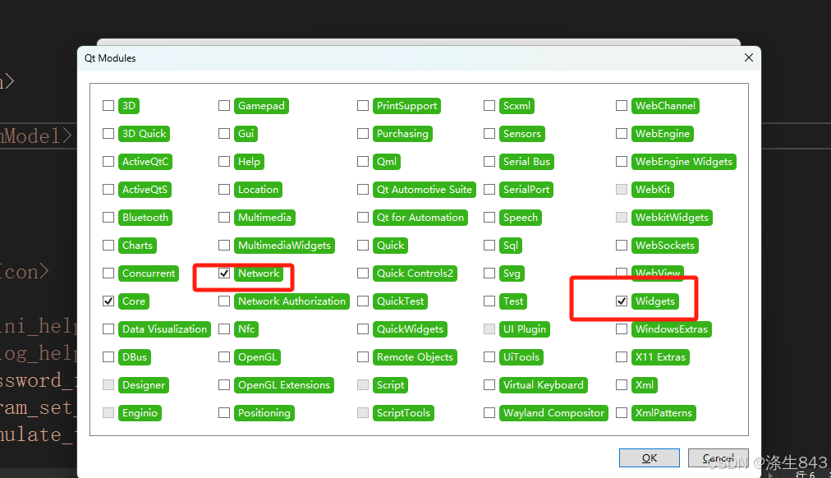Enable the WindowsExtras module checkbox
This screenshot has width=831, height=478.
click(622, 329)
